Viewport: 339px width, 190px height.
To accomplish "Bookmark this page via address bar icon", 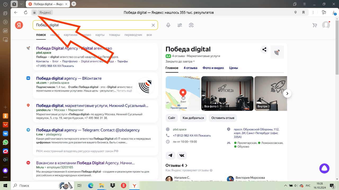I will coord(304,12).
